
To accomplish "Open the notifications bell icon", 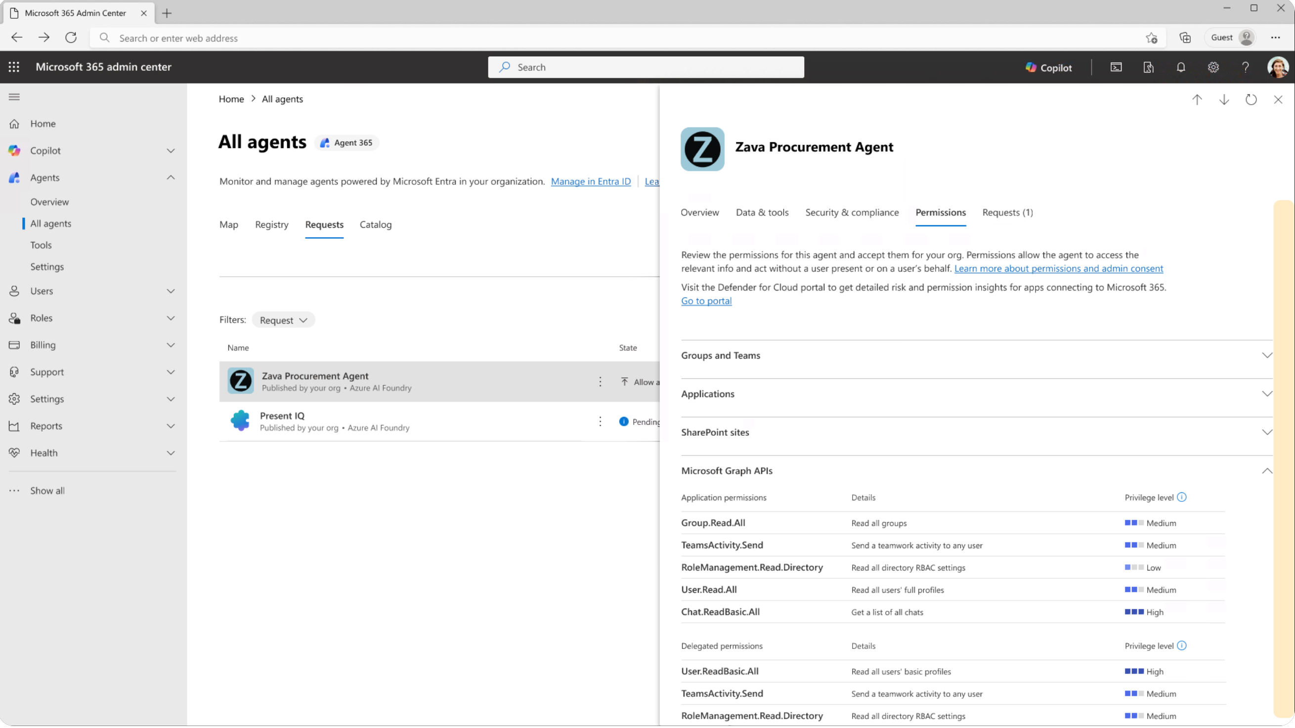I will (1181, 67).
